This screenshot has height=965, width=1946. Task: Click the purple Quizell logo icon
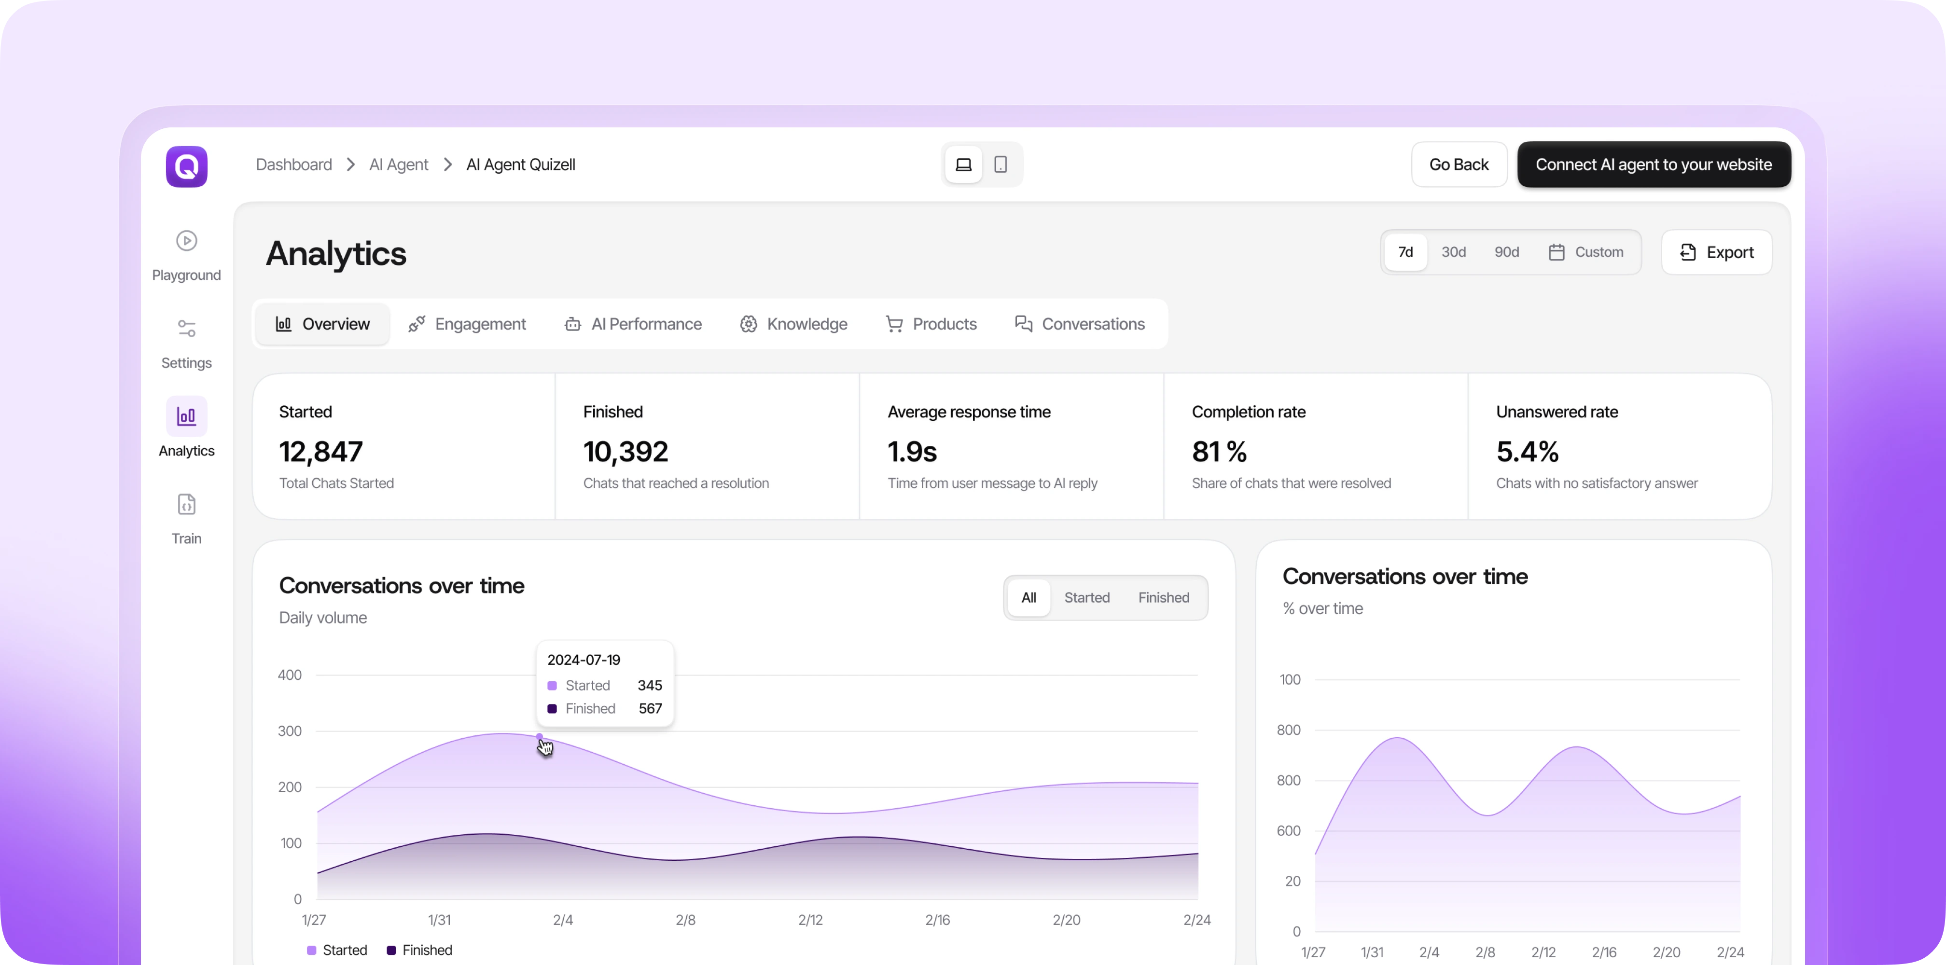coord(187,166)
